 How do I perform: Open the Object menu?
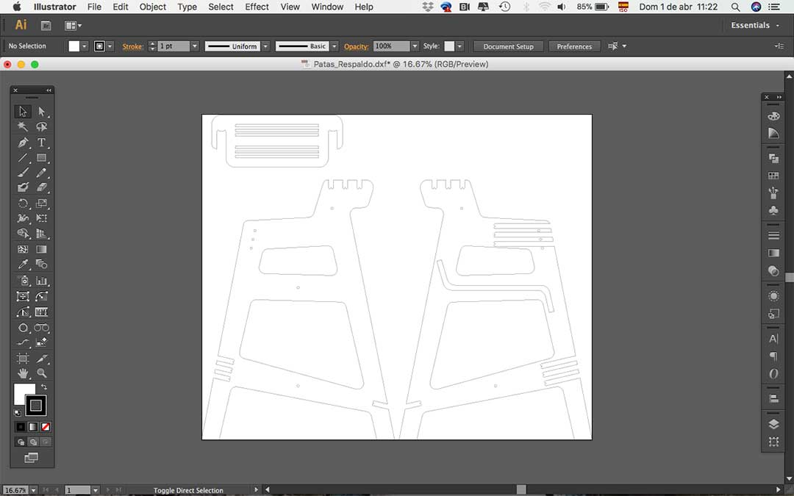point(153,7)
